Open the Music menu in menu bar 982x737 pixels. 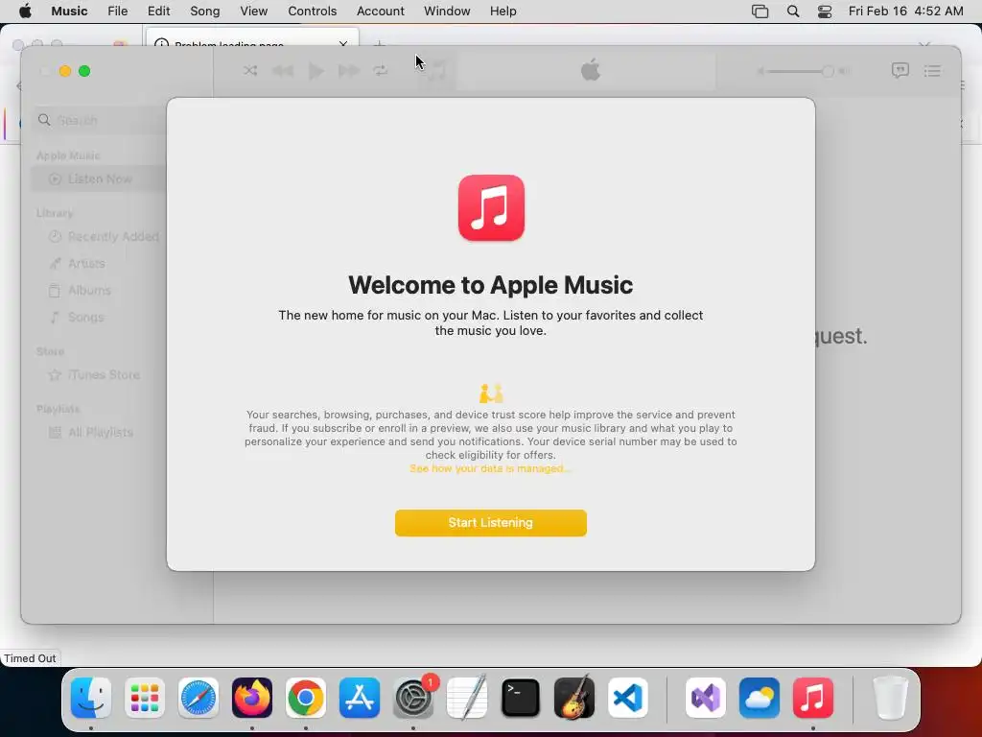pos(69,12)
